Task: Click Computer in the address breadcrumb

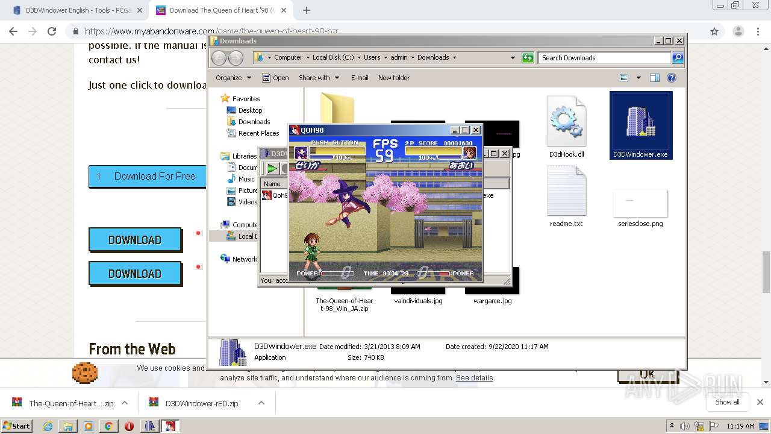Action: click(289, 58)
